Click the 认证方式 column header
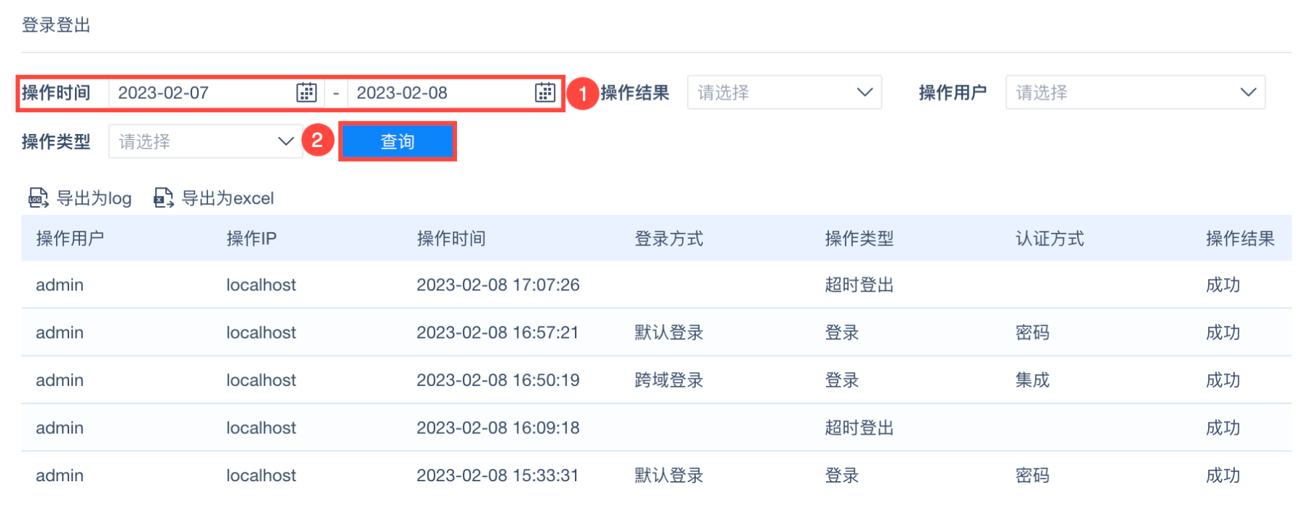This screenshot has width=1307, height=514. click(1049, 238)
